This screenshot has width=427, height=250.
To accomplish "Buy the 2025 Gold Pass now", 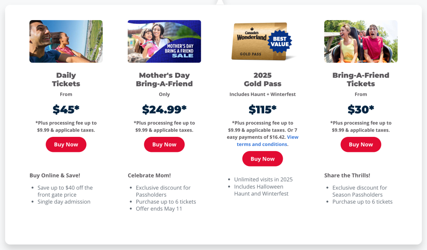I will [x=263, y=159].
